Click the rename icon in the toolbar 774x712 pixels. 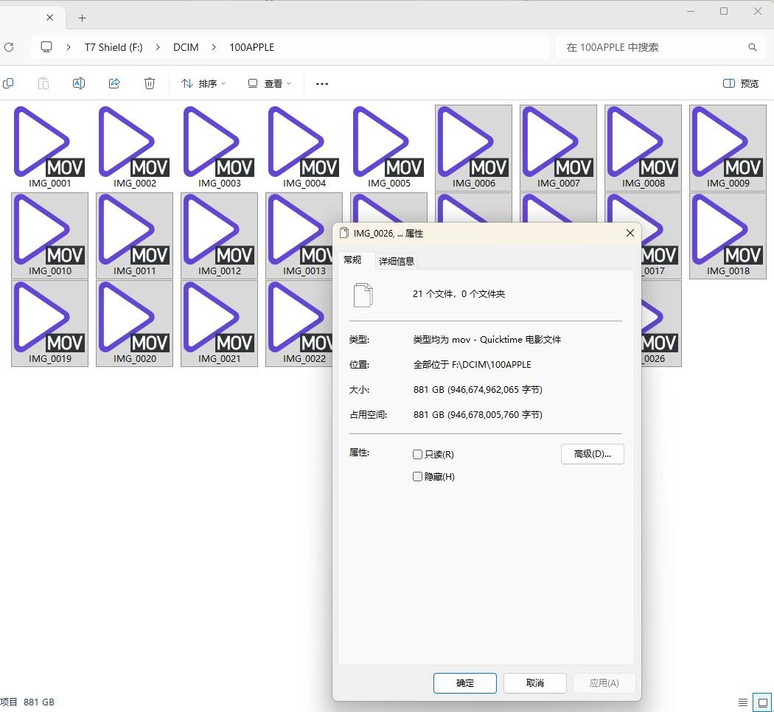[79, 83]
